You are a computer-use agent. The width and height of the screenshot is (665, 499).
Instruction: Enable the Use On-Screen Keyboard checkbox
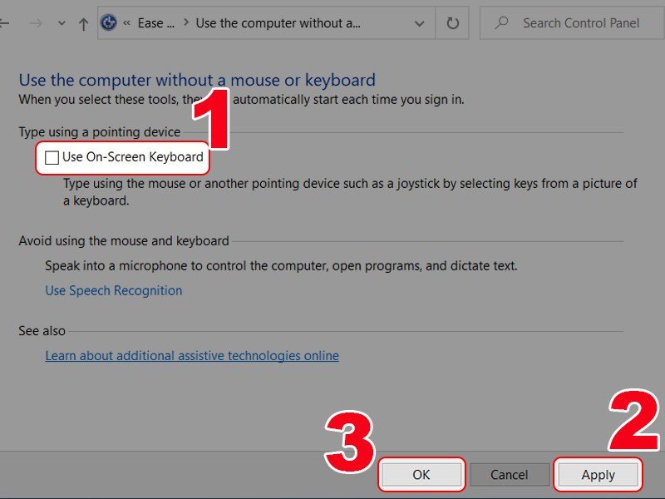pyautogui.click(x=52, y=157)
